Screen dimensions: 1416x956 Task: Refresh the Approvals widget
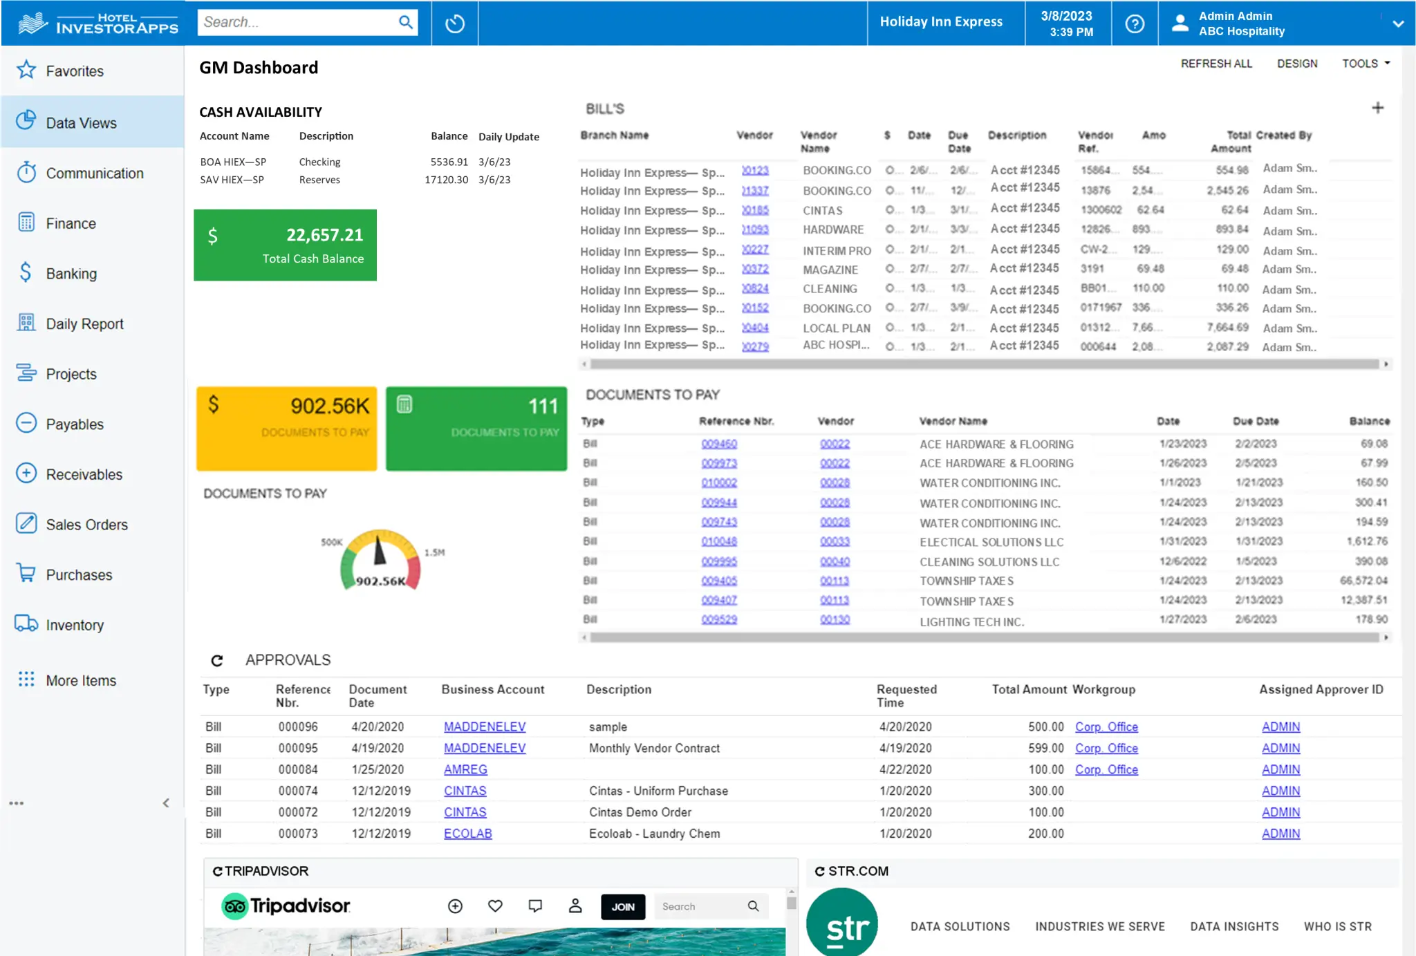[217, 661]
